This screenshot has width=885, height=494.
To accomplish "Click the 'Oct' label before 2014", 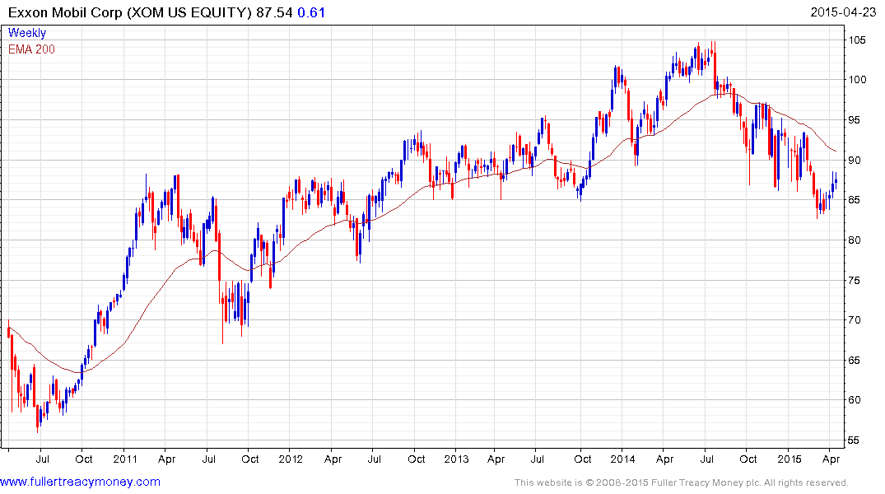I will pos(583,459).
